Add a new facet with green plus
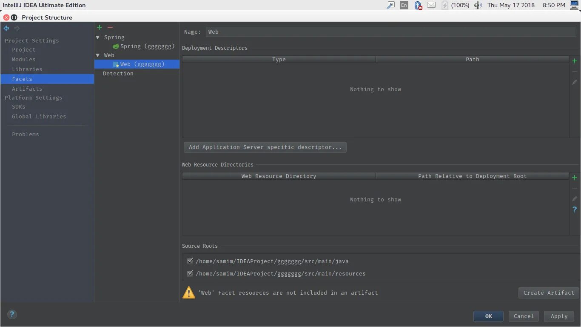The image size is (581, 327). (100, 27)
